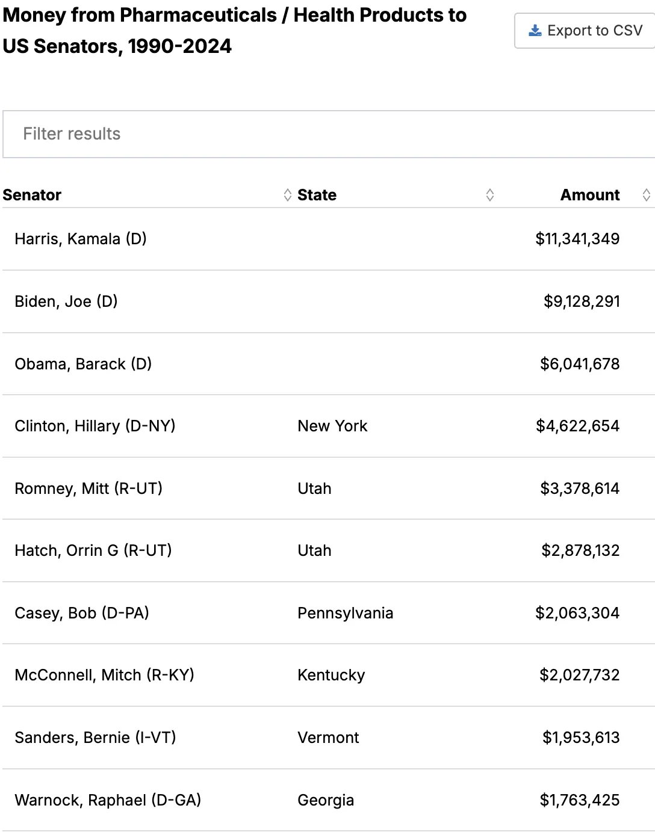Click the Amount column header
655x835 pixels.
tap(590, 195)
